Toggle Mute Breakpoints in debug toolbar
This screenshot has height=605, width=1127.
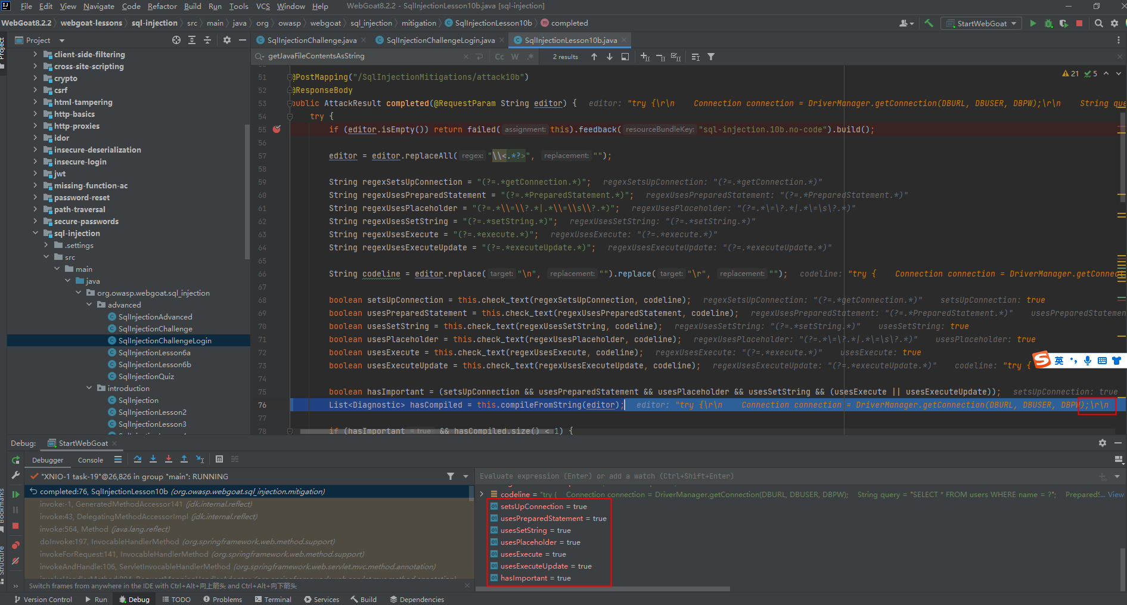point(15,561)
